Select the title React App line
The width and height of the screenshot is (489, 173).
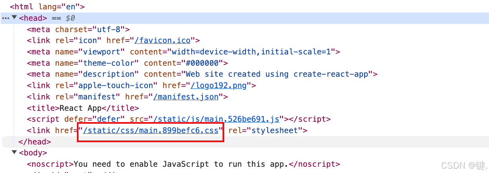click(83, 108)
